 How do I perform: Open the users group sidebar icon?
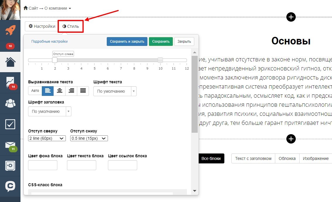click(10, 103)
